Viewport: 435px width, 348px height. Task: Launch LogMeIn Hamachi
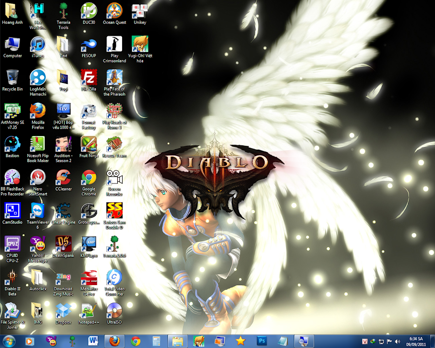pos(38,82)
